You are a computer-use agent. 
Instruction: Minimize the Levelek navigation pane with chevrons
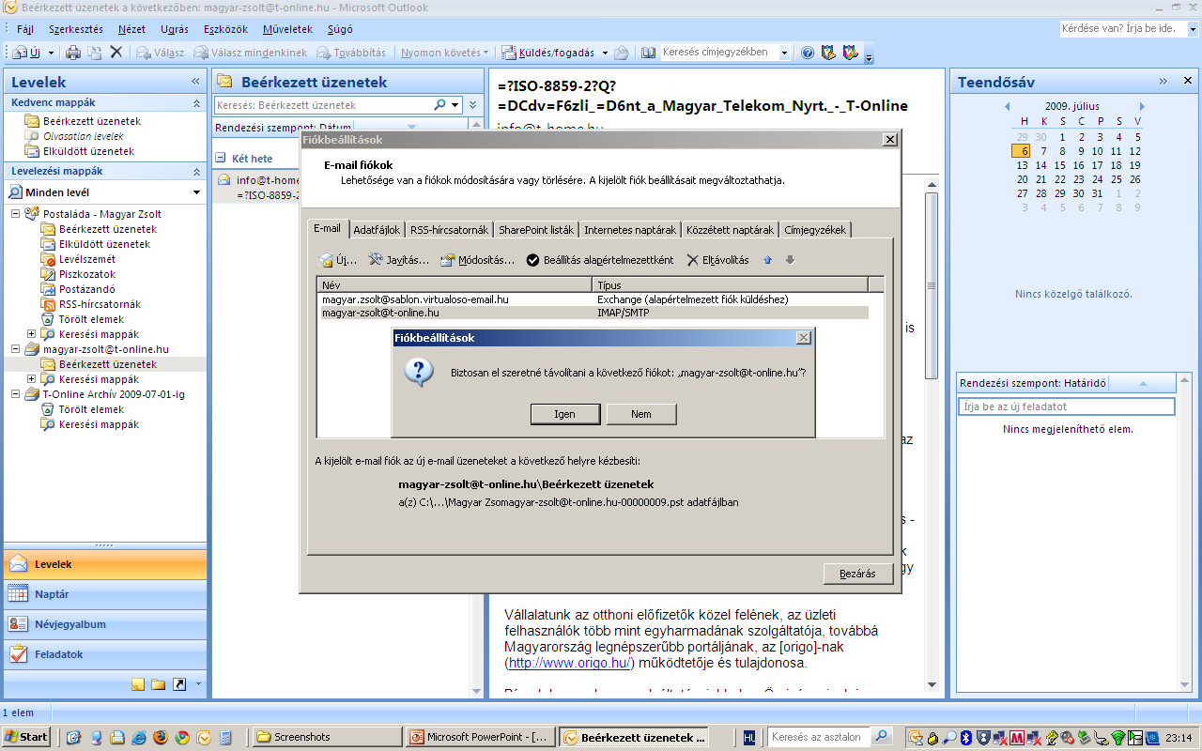195,82
